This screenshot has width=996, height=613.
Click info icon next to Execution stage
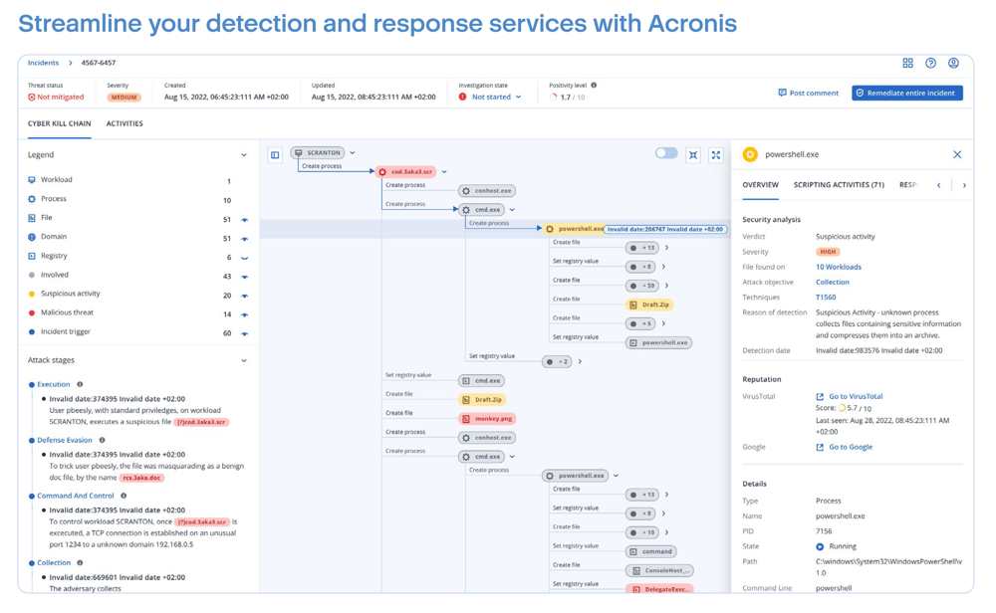tap(80, 384)
